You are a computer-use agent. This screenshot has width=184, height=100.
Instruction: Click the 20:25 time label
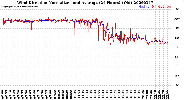click(143, 95)
